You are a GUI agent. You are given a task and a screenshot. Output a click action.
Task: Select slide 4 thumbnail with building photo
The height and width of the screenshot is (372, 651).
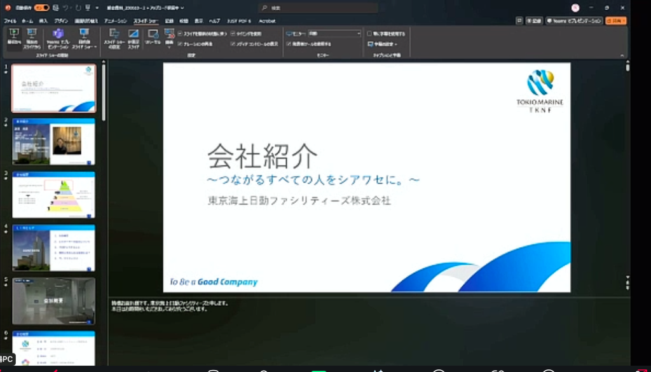pos(54,248)
